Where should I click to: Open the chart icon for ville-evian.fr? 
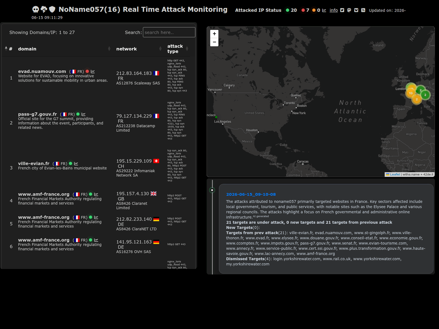(x=76, y=164)
